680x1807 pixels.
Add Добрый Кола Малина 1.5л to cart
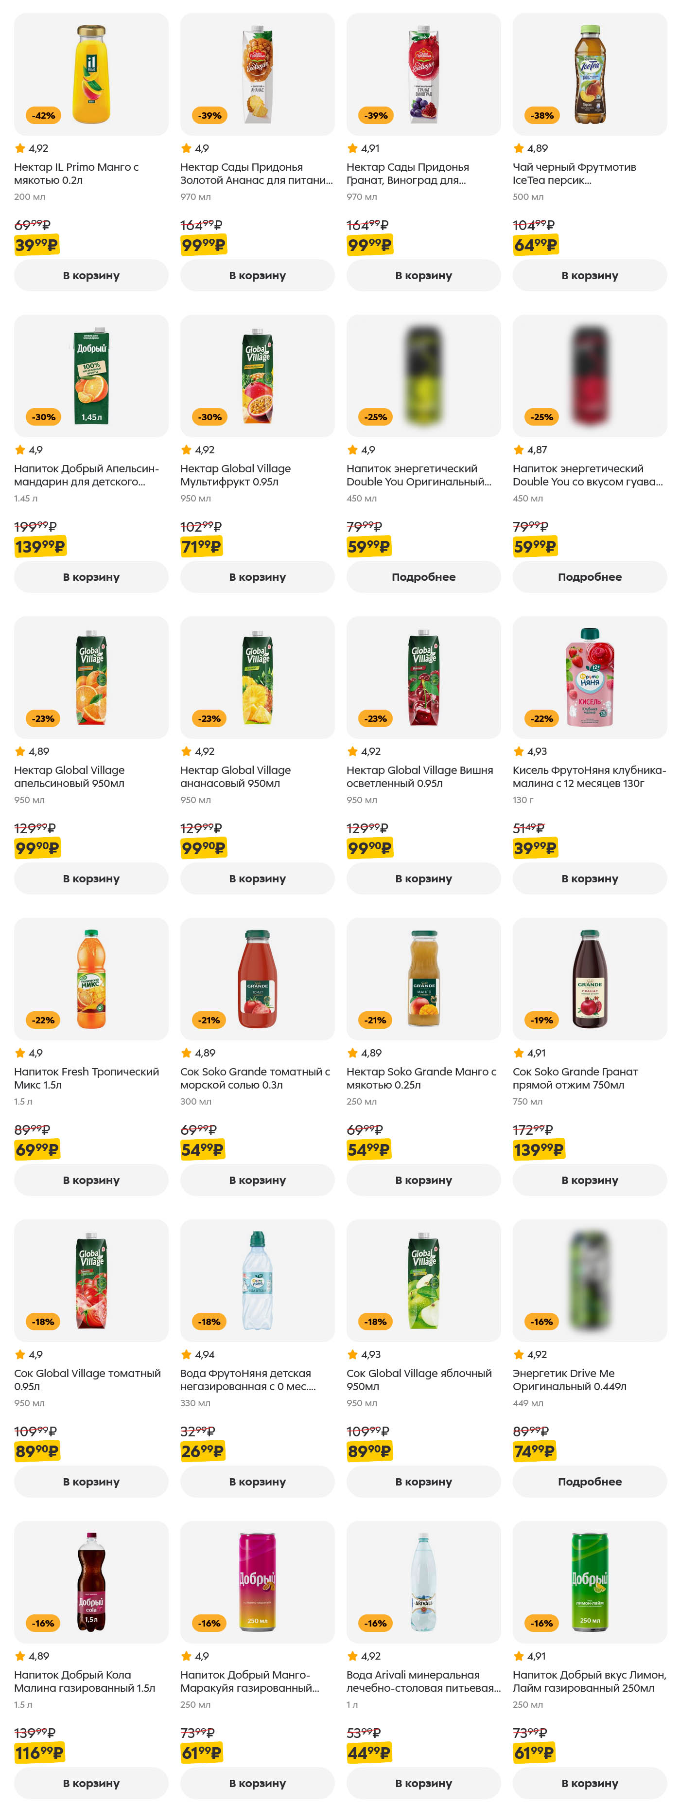click(91, 1783)
